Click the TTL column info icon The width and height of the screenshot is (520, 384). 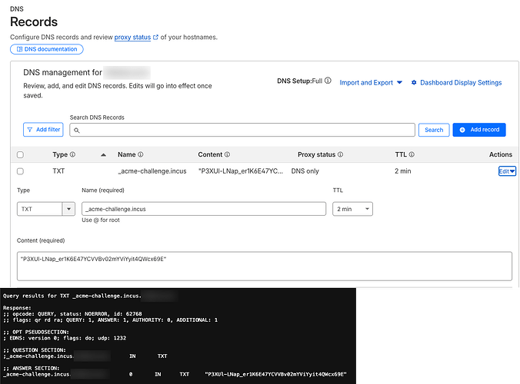click(412, 155)
